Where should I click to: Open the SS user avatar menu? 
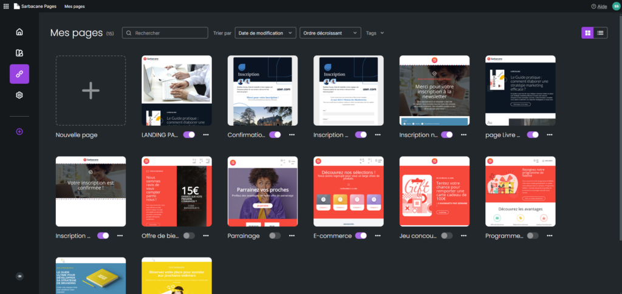coord(615,6)
